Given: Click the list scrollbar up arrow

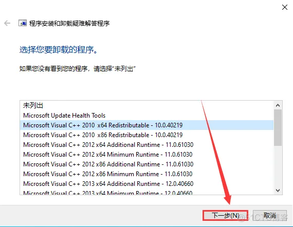Looking at the screenshot, I should tap(278, 105).
